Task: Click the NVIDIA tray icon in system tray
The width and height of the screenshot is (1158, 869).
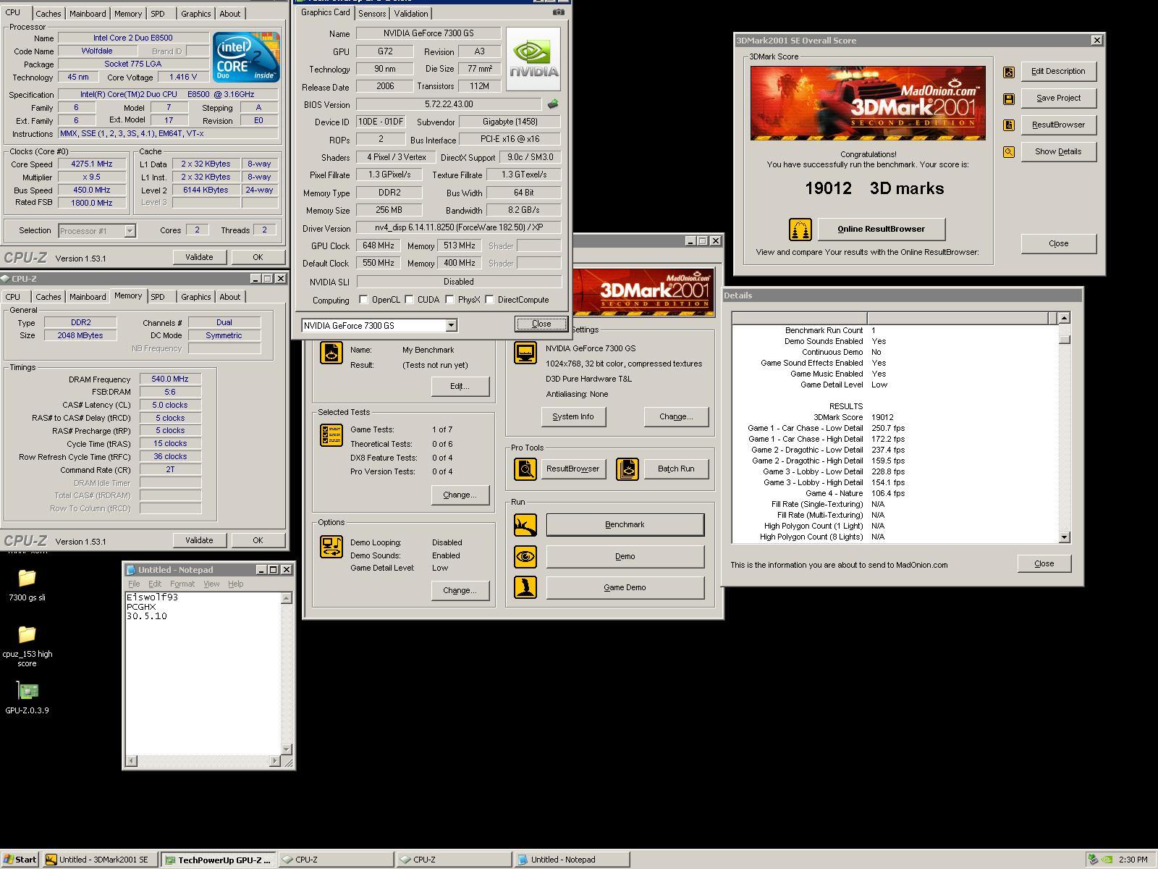Action: (1107, 860)
